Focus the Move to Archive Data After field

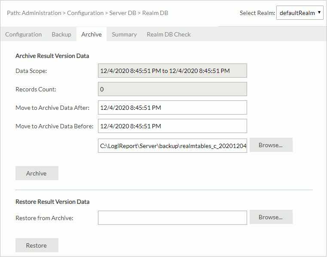tap(172, 108)
